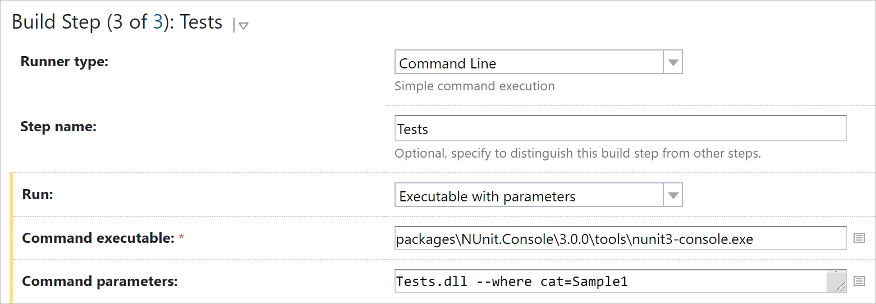Click the arrow button on Run dropdown
Image resolution: width=876 pixels, height=304 pixels.
[x=673, y=196]
